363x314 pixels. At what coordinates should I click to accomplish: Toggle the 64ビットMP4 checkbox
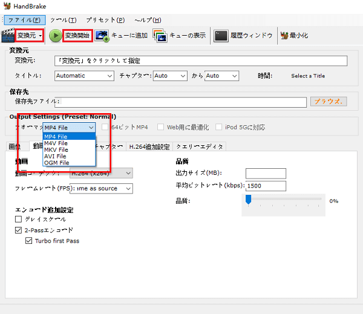[x=105, y=127]
